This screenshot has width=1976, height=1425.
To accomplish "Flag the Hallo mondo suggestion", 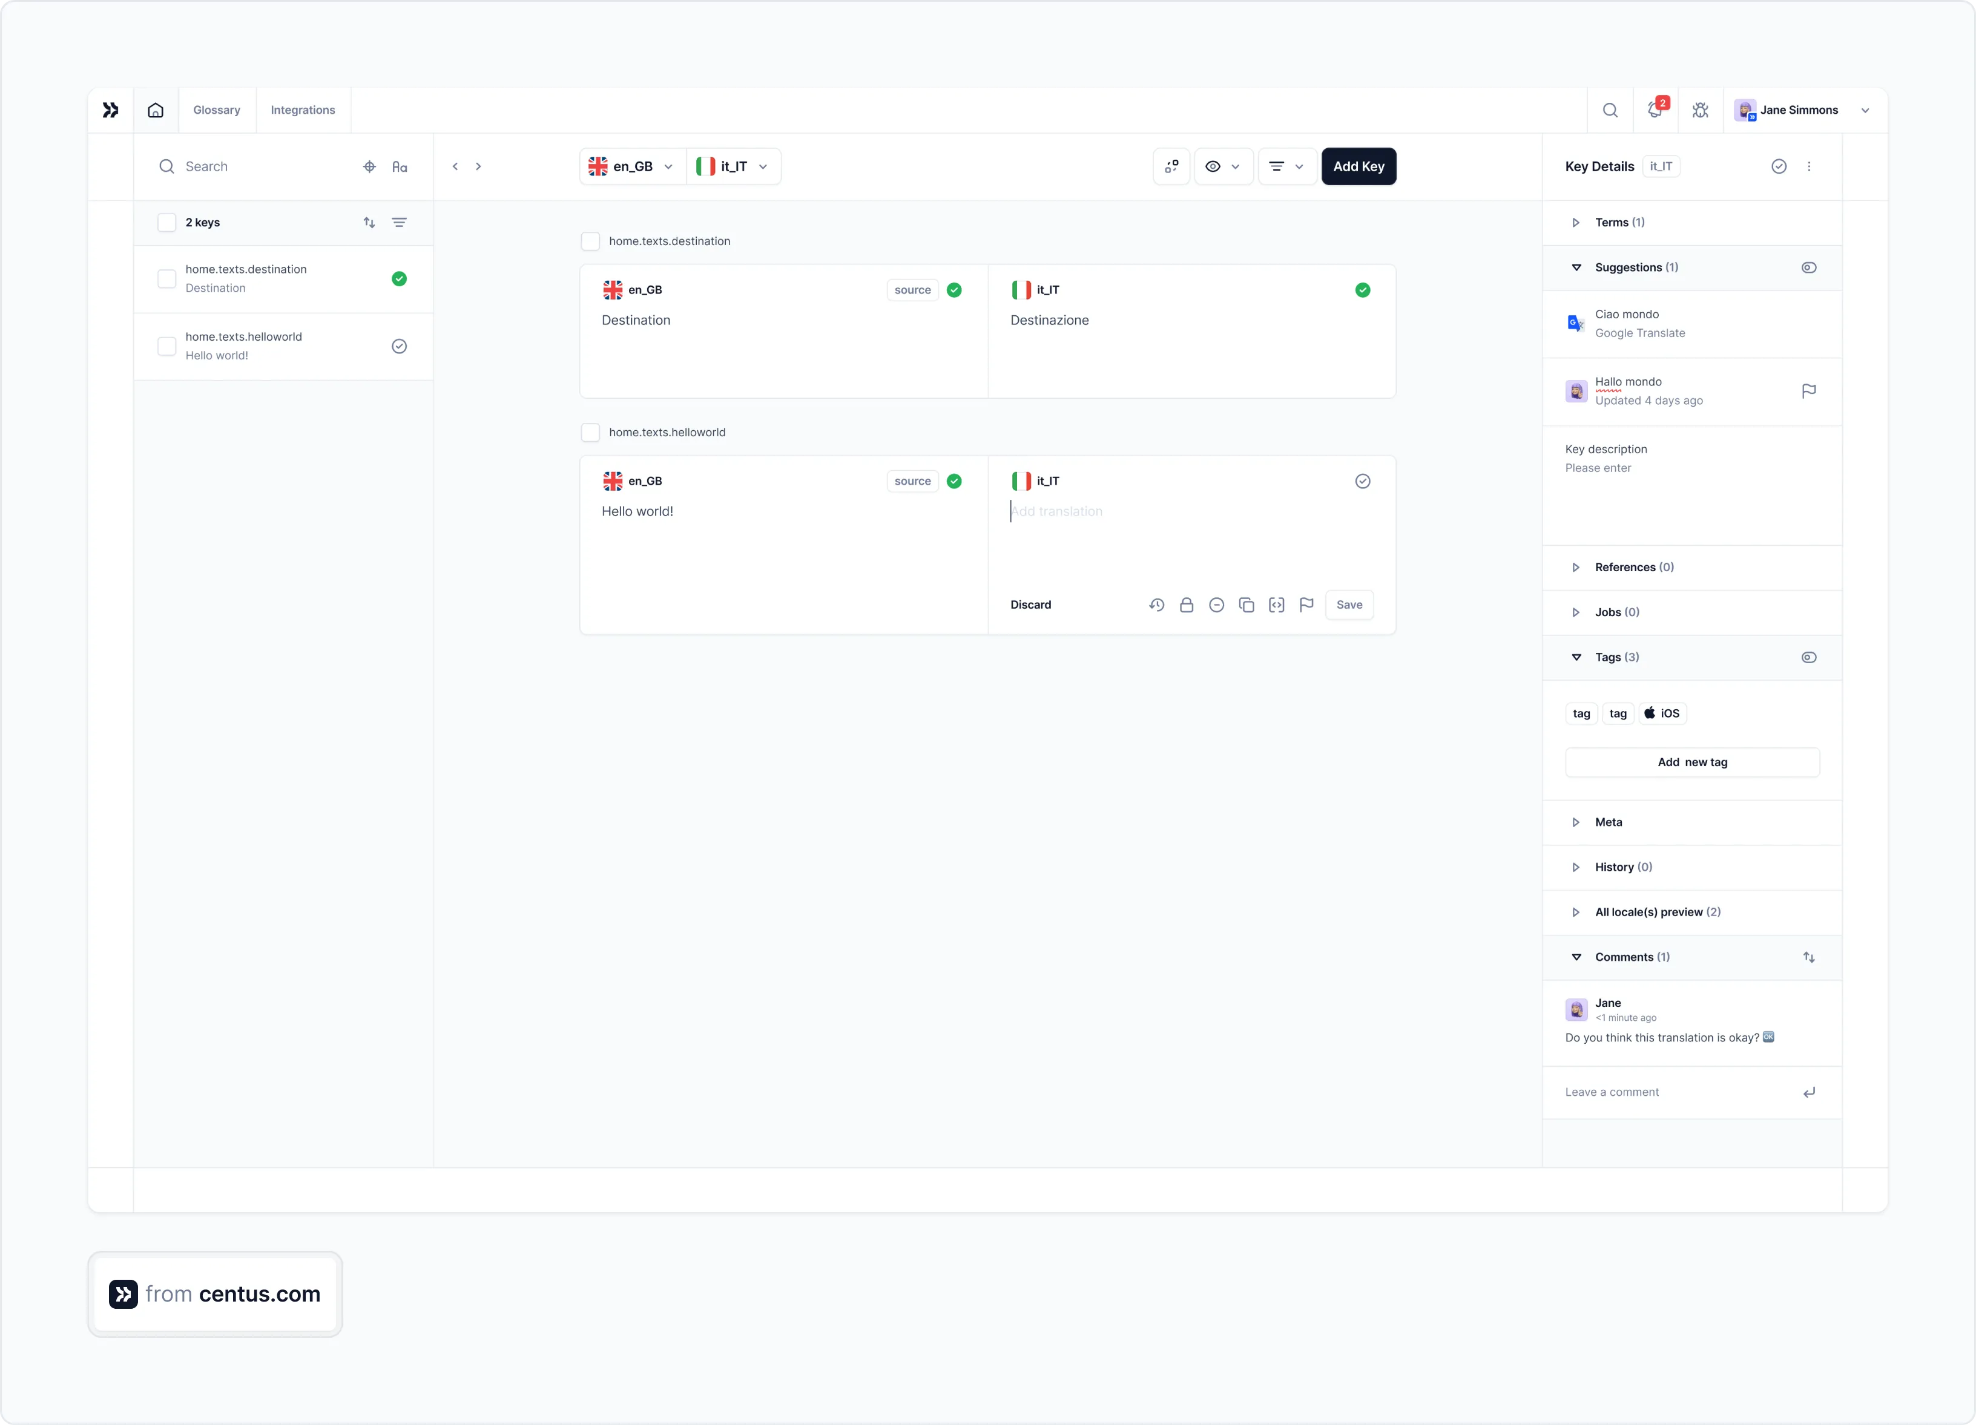I will pyautogui.click(x=1810, y=391).
